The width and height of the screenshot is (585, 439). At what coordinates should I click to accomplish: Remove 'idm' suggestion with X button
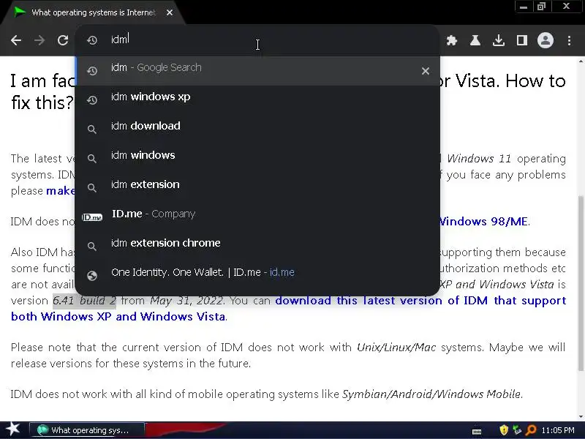tap(426, 70)
